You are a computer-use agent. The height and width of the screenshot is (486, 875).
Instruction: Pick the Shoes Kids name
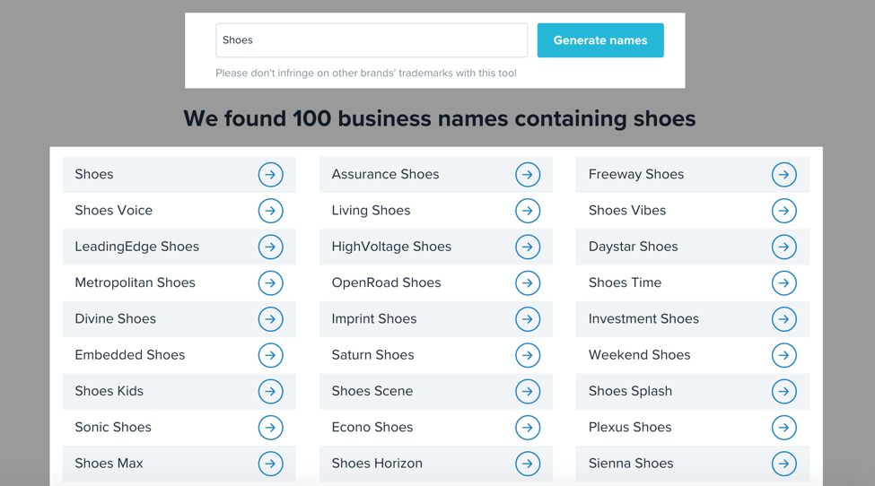pyautogui.click(x=109, y=391)
